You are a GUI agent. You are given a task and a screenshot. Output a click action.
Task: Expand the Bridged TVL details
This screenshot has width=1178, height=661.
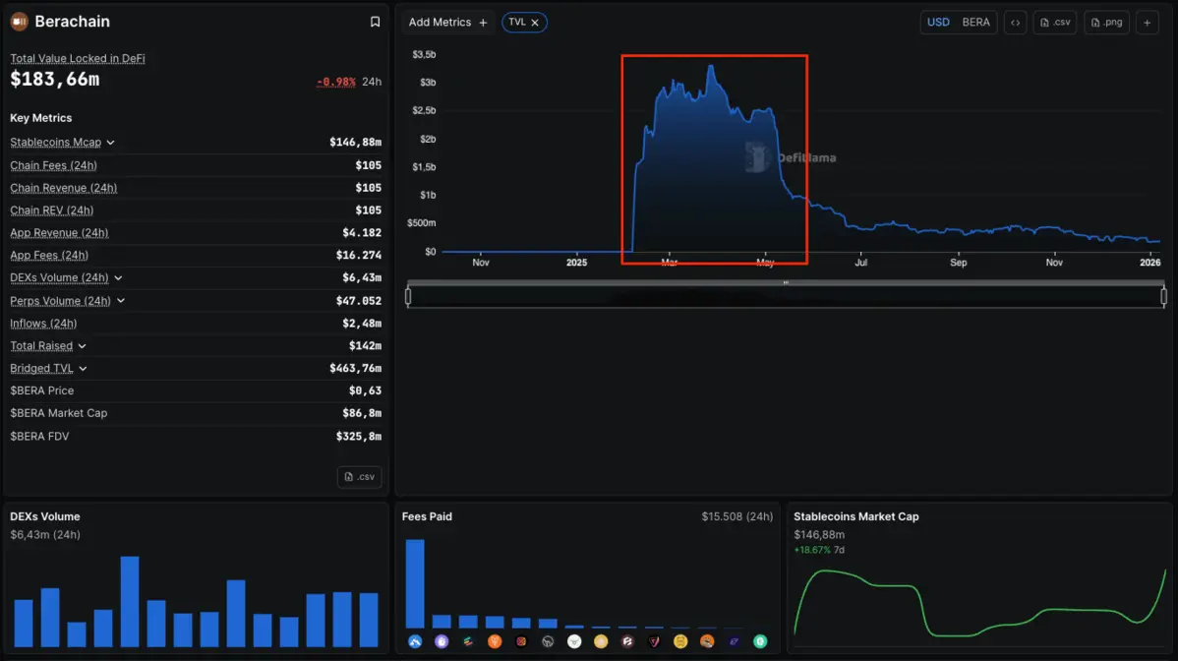(x=83, y=369)
